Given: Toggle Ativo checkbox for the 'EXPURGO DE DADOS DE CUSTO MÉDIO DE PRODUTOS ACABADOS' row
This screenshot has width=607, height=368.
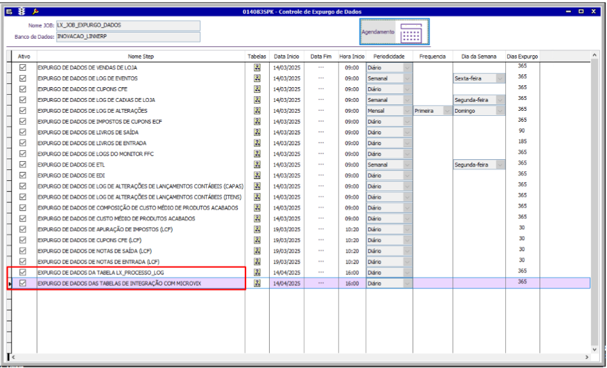Looking at the screenshot, I should tap(23, 218).
